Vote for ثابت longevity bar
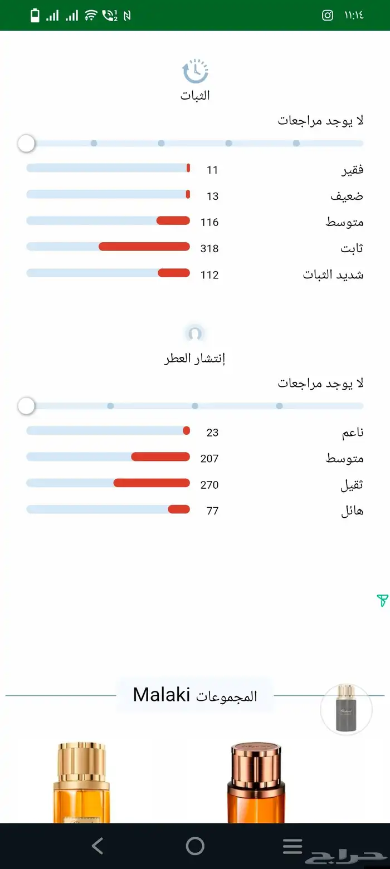 click(108, 247)
